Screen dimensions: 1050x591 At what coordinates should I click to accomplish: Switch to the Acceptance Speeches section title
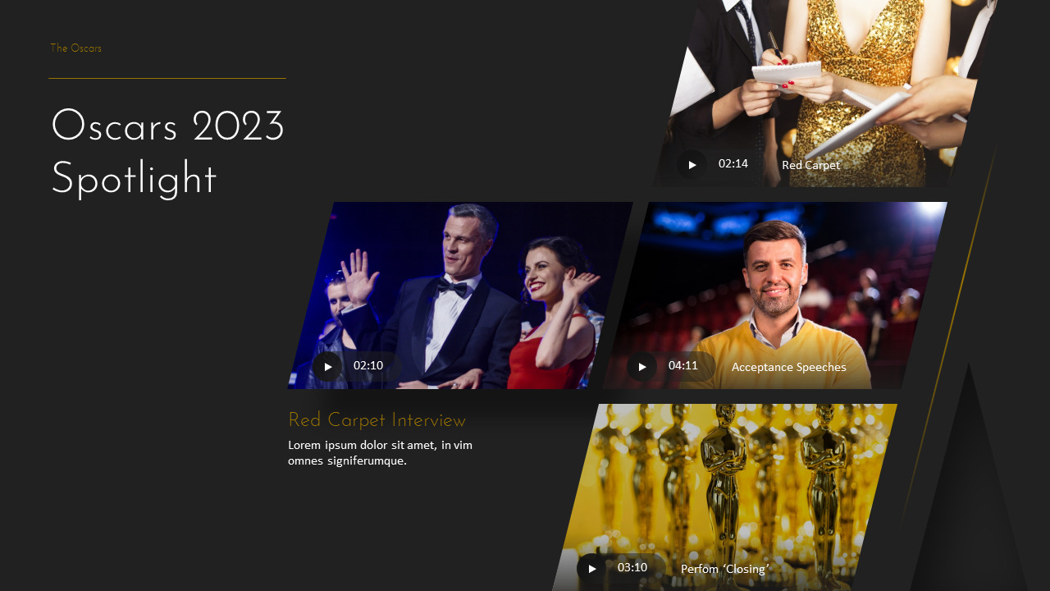(788, 367)
